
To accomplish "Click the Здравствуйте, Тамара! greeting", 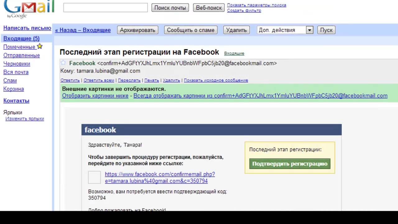I will [115, 145].
